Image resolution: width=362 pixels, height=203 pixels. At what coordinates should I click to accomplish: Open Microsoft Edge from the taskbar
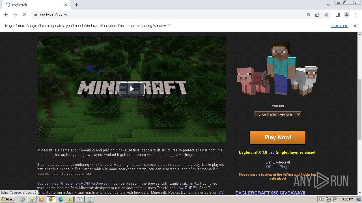pyautogui.click(x=61, y=199)
